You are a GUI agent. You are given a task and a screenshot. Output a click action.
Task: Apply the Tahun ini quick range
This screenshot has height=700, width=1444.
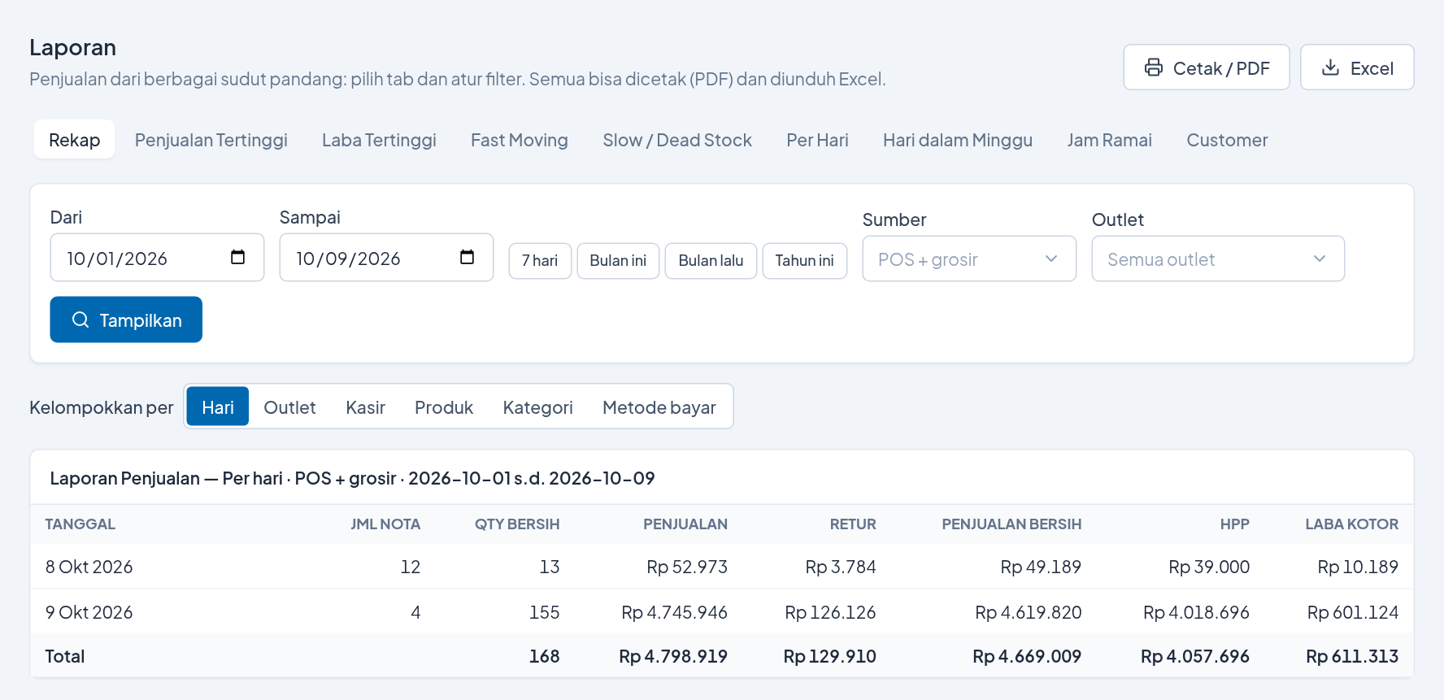804,261
